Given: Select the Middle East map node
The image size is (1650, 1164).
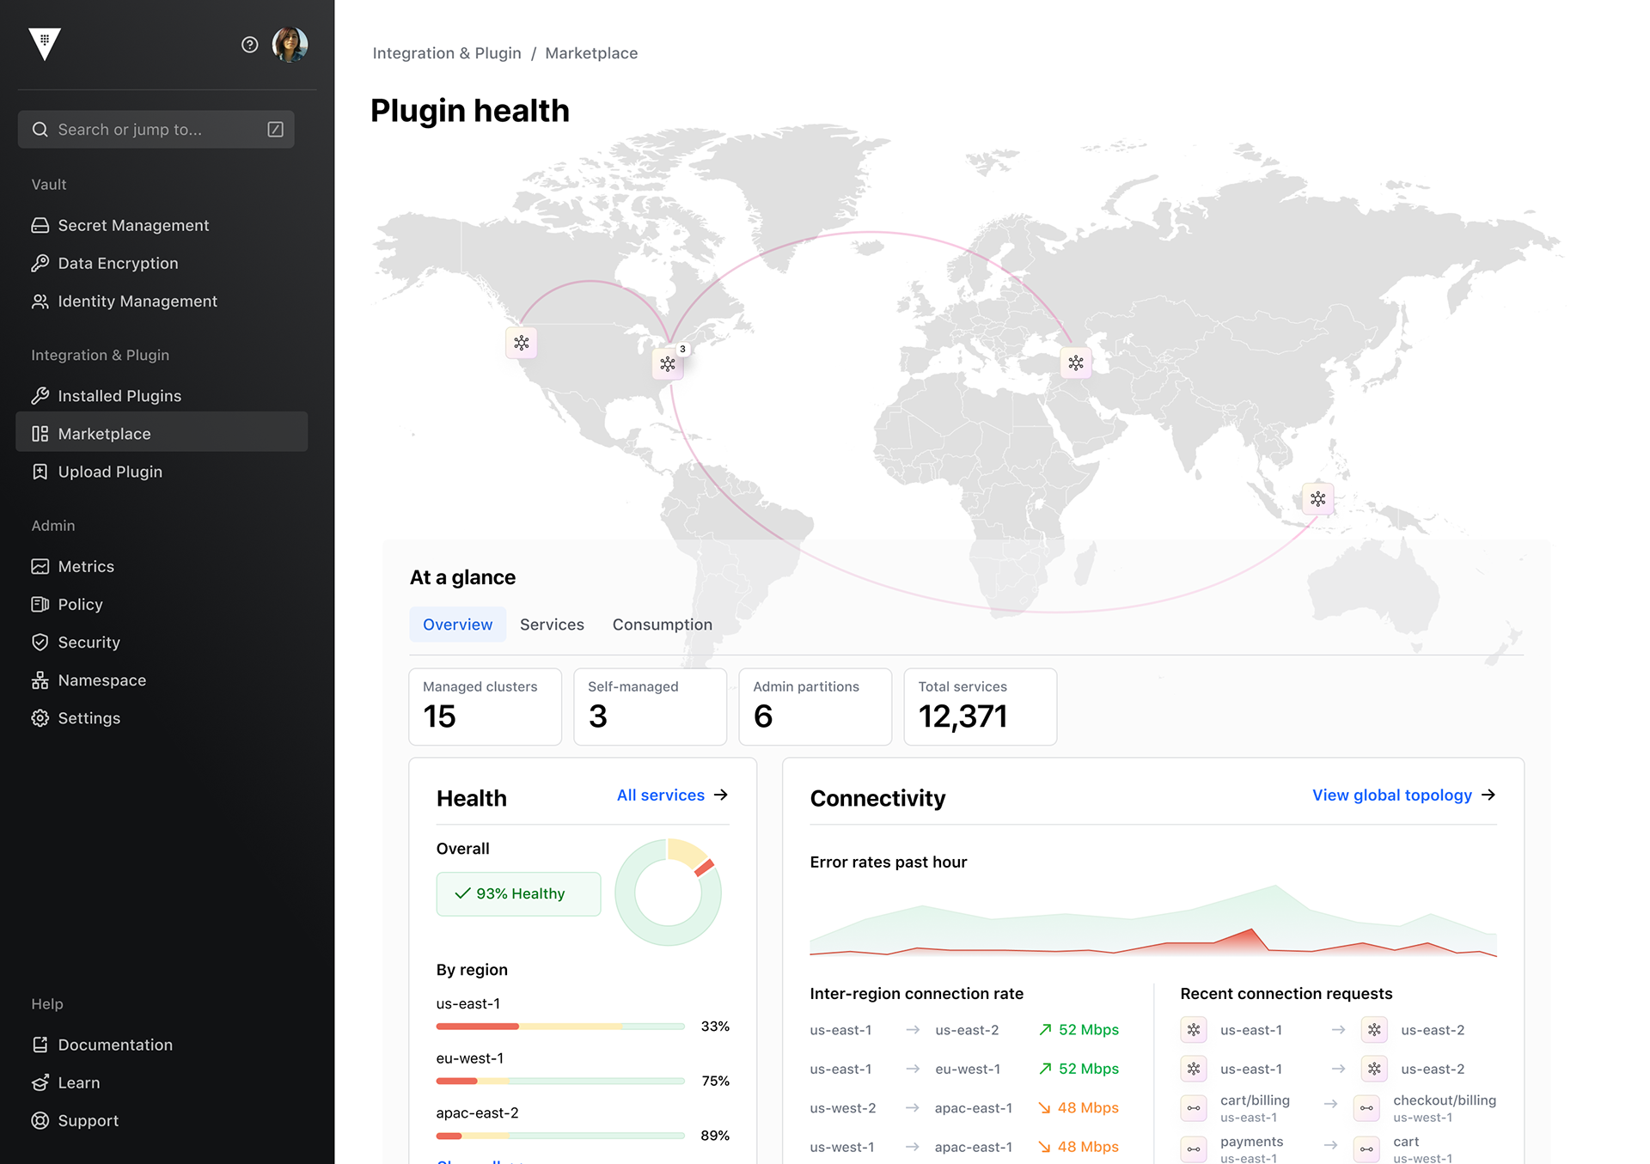Looking at the screenshot, I should tap(1076, 363).
